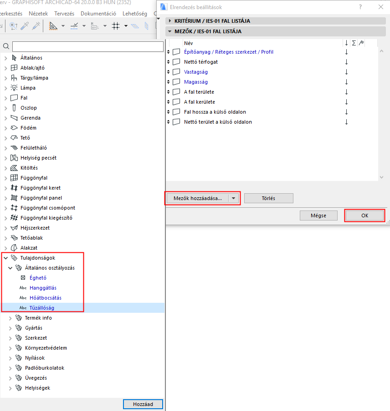Toggle sort arrow for A fal kerülete row
This screenshot has height=411, width=390.
coord(346,102)
